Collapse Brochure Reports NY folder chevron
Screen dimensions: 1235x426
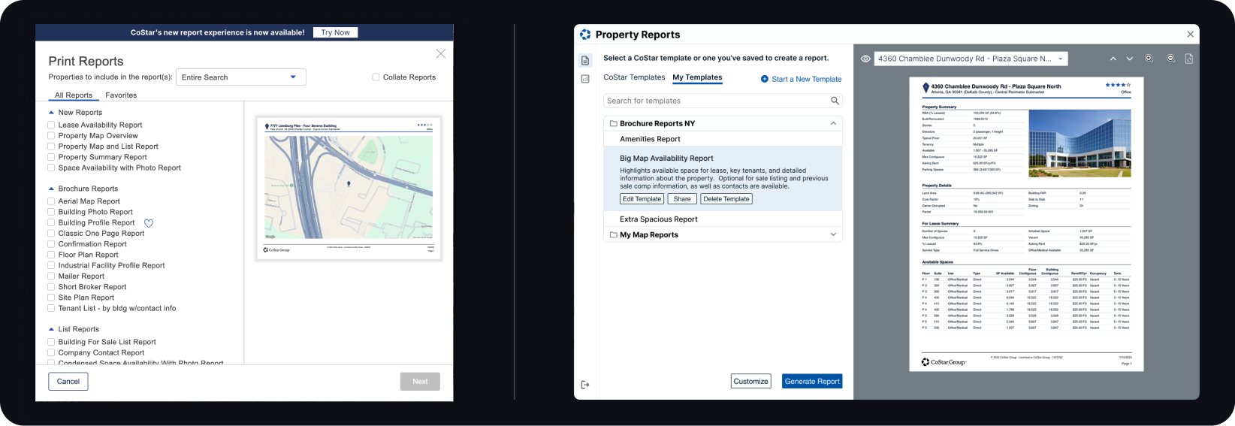(x=833, y=123)
